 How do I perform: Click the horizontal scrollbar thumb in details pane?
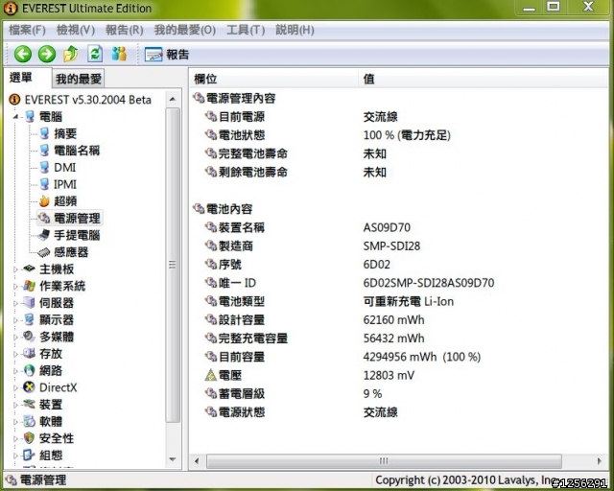(x=384, y=461)
